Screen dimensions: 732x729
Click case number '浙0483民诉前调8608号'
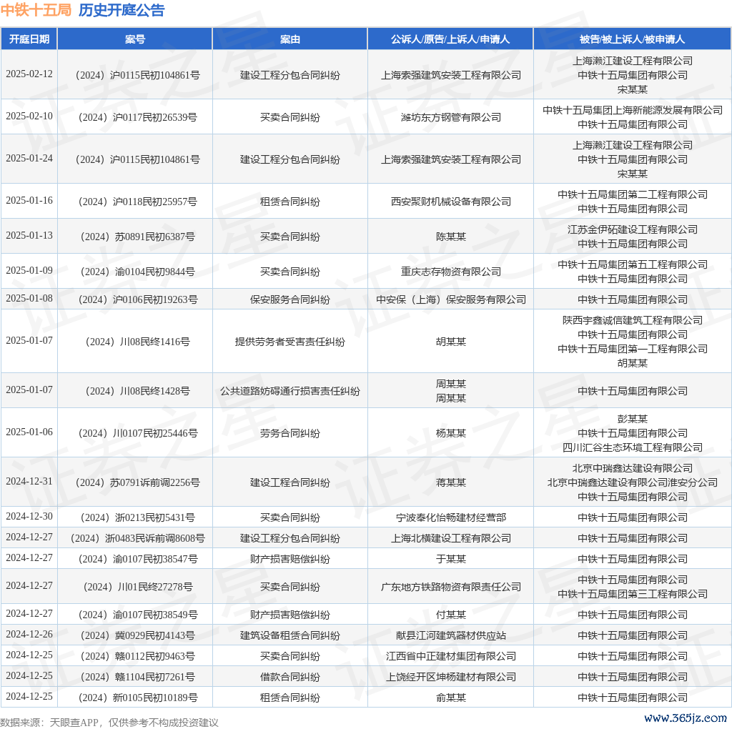tap(154, 538)
